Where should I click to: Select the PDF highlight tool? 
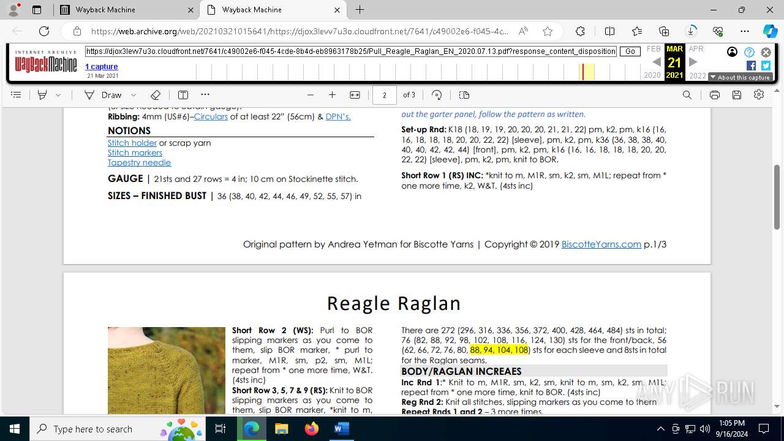[x=42, y=95]
